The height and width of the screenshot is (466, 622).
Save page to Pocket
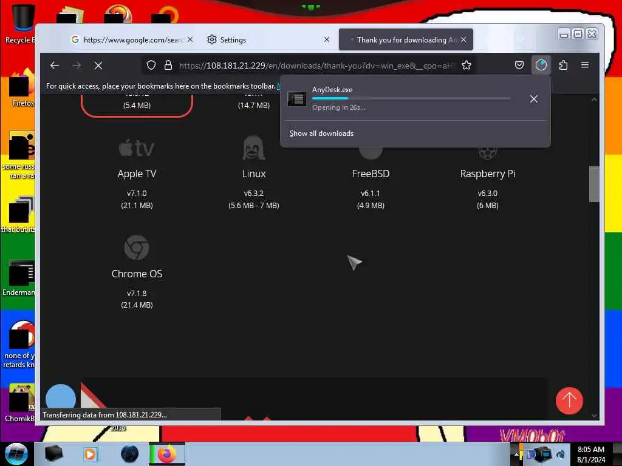[519, 66]
